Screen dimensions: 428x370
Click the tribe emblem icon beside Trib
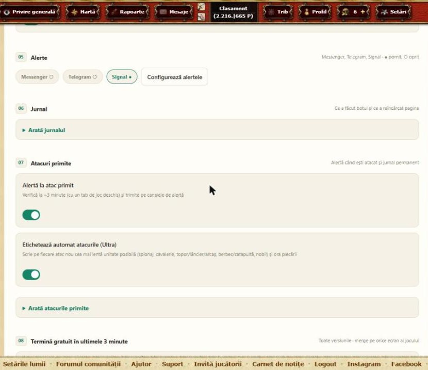tap(271, 12)
